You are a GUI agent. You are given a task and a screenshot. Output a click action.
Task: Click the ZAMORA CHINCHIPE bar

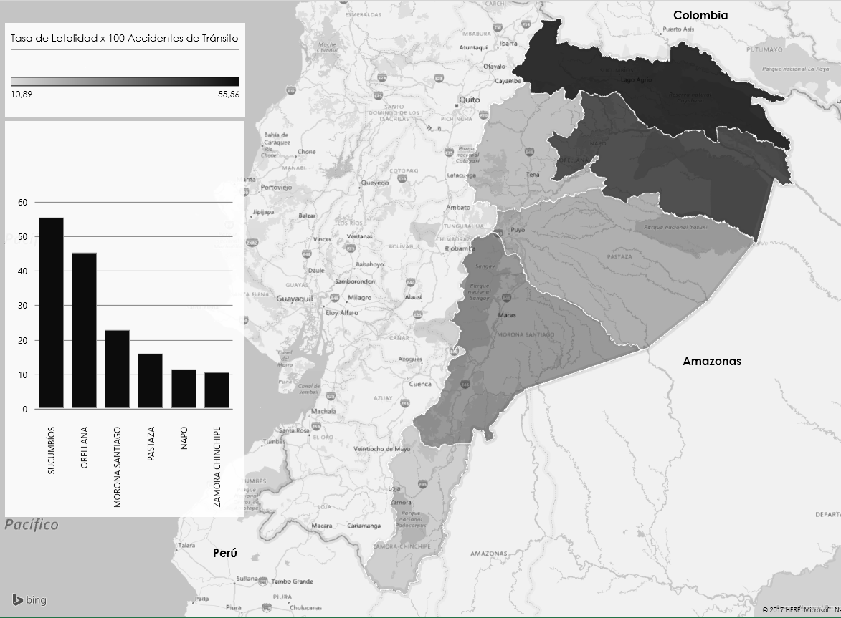[217, 390]
